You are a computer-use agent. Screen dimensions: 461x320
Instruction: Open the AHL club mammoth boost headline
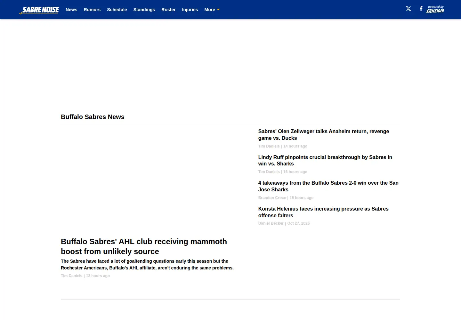point(144,246)
